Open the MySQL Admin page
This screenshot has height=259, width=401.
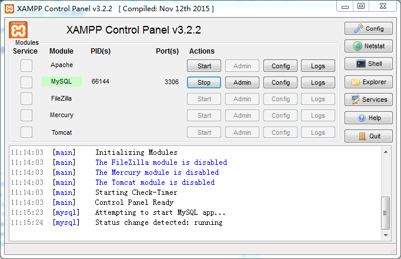[x=242, y=82]
